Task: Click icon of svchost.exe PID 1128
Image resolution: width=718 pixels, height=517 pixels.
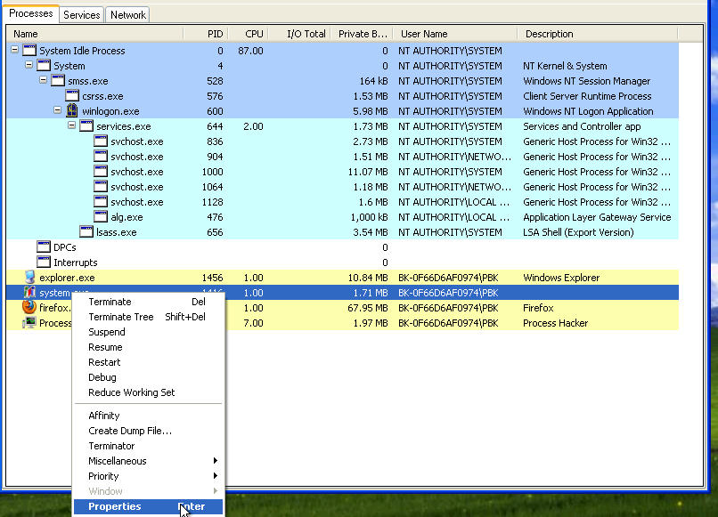Action: click(x=101, y=201)
